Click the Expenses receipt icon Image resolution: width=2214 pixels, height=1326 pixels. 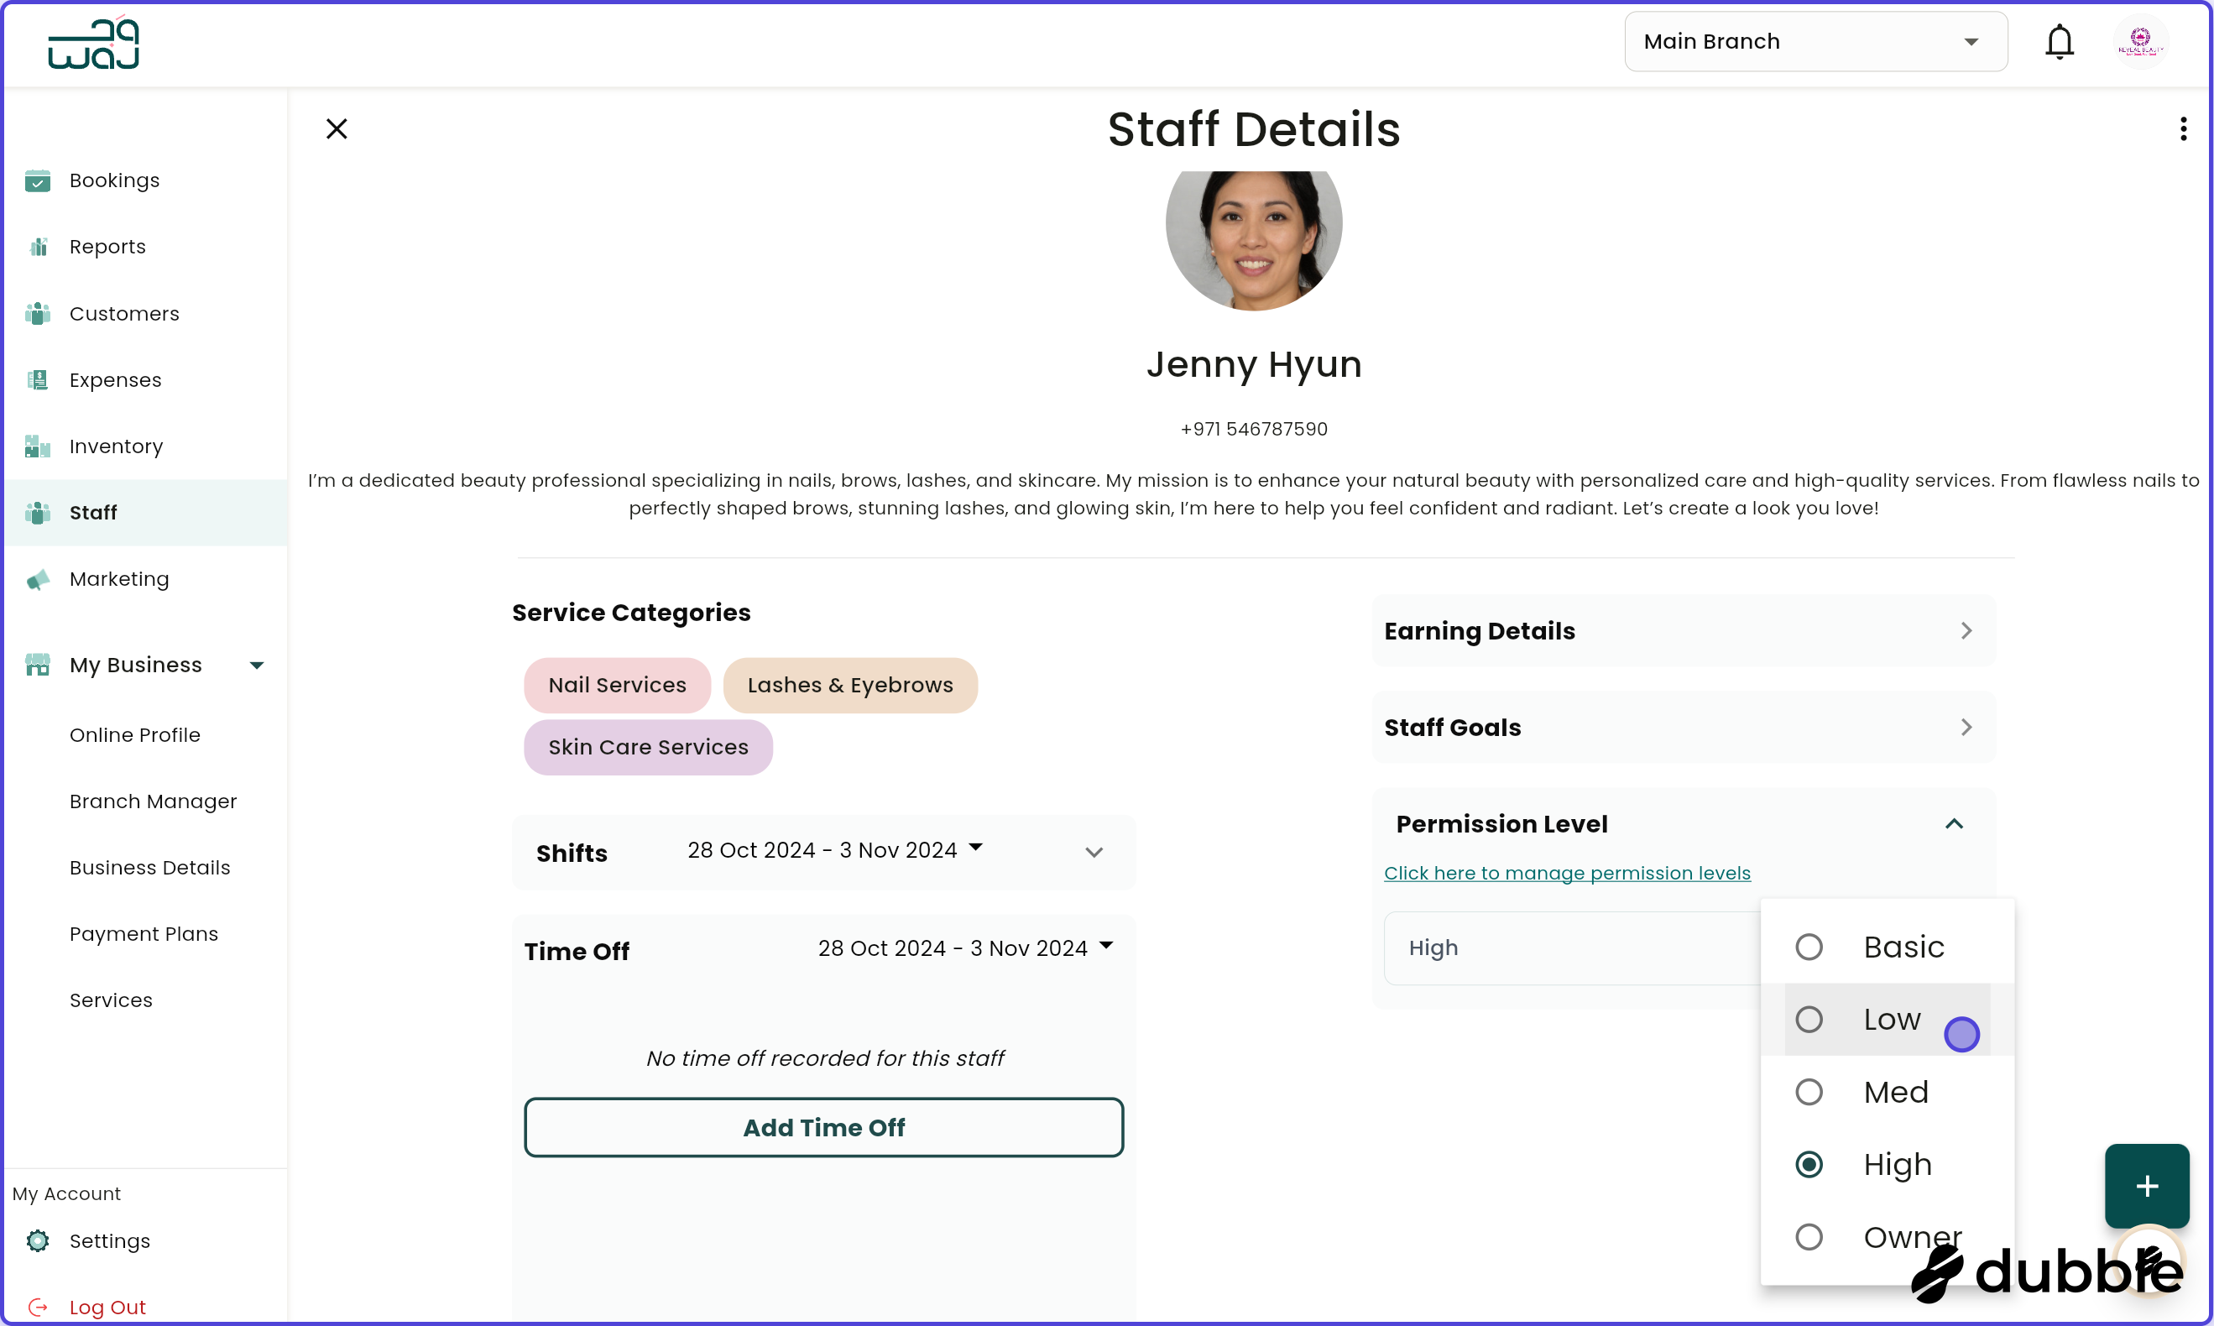click(x=39, y=378)
